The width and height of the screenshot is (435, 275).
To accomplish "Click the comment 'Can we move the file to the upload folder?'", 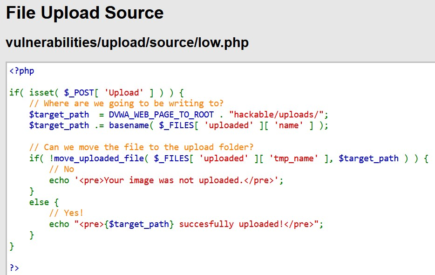I will click(x=141, y=147).
